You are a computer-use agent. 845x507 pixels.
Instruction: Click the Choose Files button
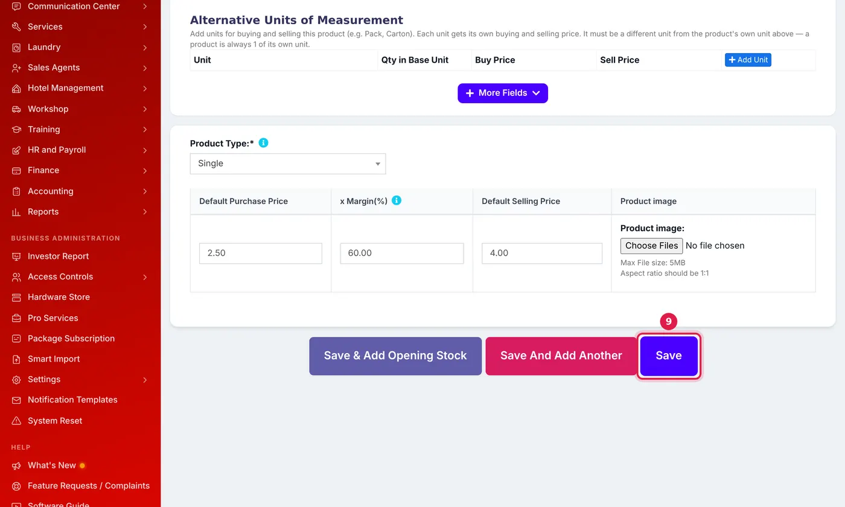(651, 246)
